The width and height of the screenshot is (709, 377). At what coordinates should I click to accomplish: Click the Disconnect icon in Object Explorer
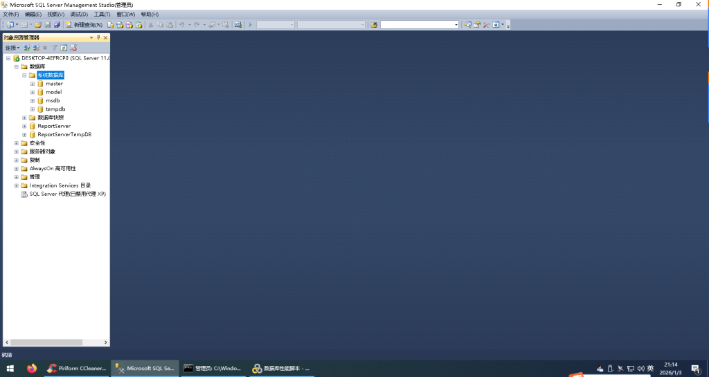[36, 48]
